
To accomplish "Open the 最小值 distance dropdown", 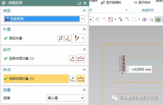I will [x=66, y=98].
